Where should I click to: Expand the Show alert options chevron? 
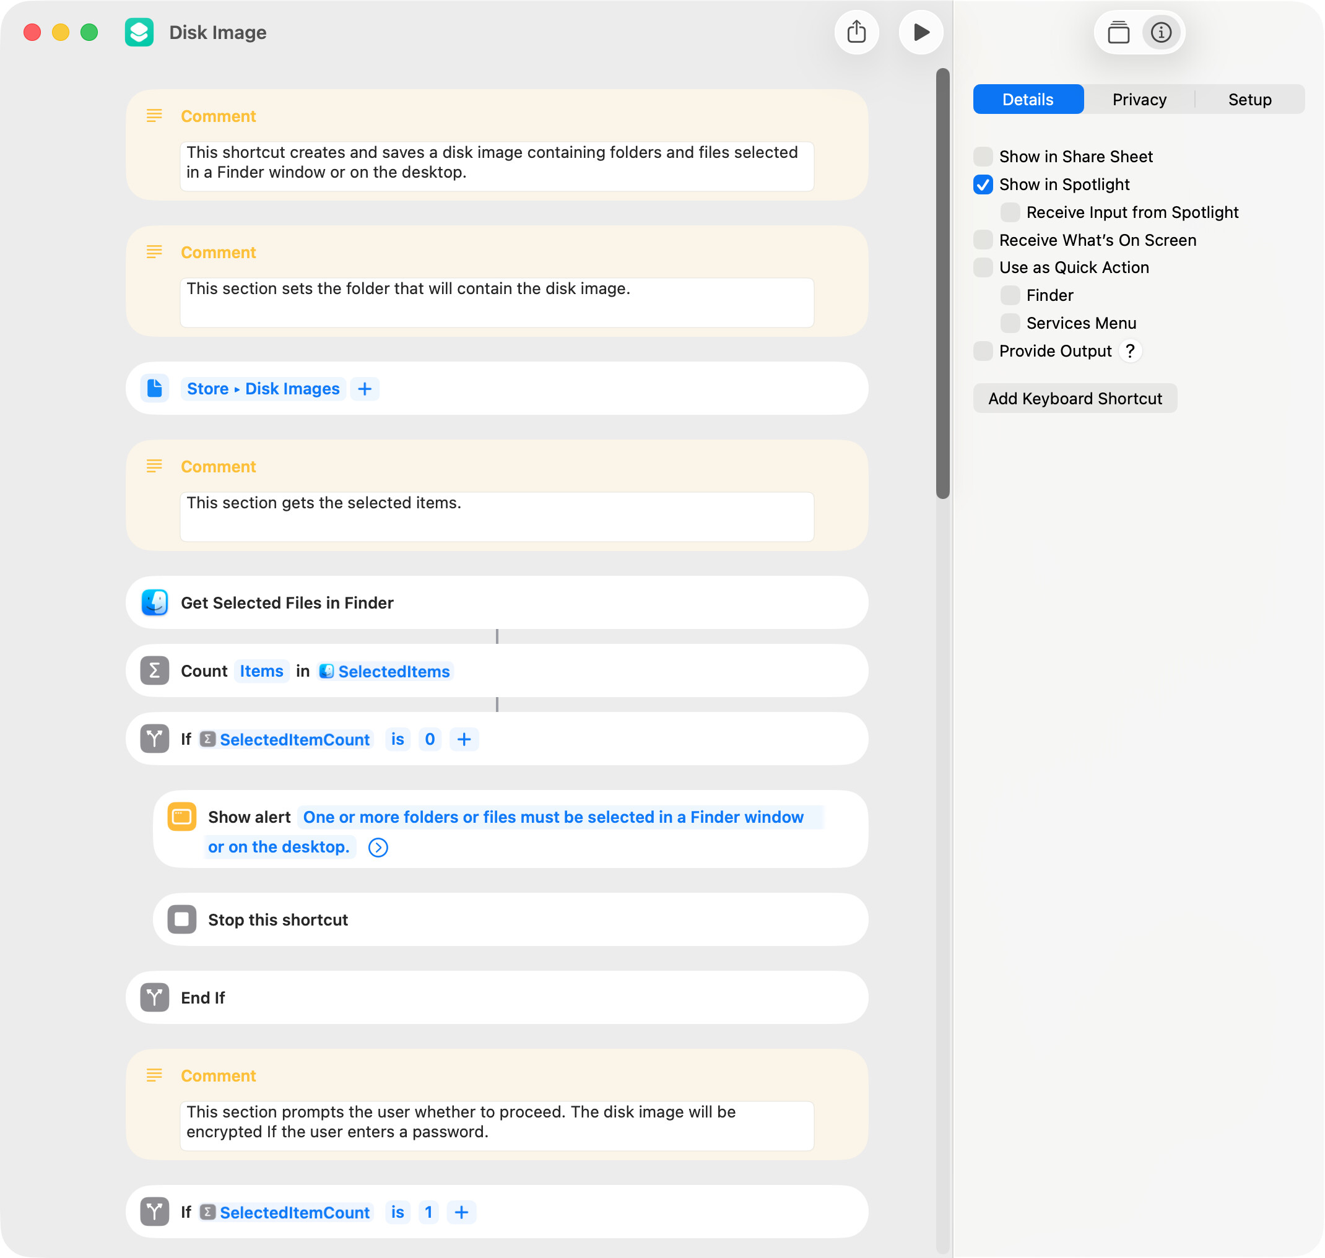pos(378,848)
